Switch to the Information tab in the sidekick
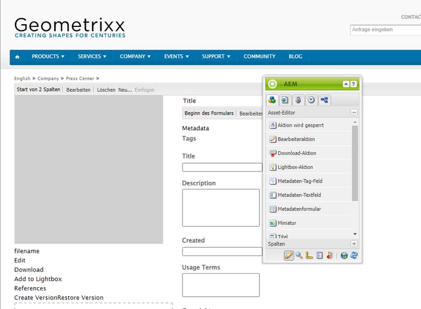421x309 pixels. coord(298,100)
